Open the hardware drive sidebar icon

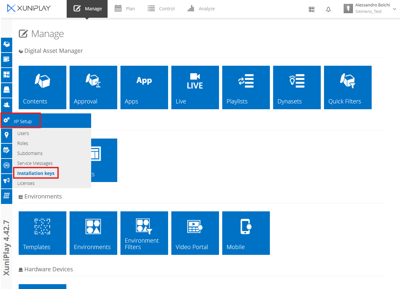tap(6, 90)
